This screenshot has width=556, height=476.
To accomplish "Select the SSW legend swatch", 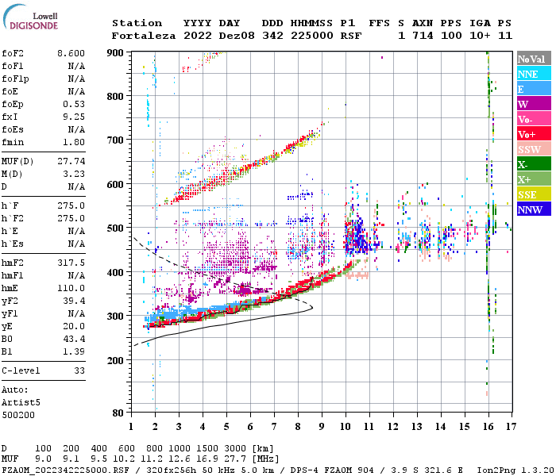I will tap(534, 149).
